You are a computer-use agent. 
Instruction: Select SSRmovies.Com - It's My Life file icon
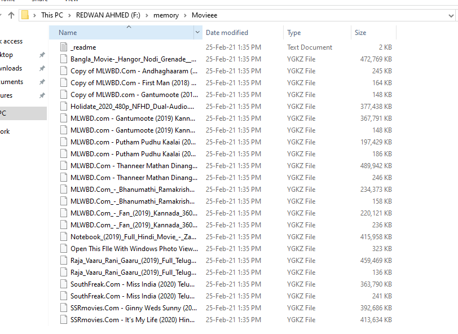(x=64, y=319)
